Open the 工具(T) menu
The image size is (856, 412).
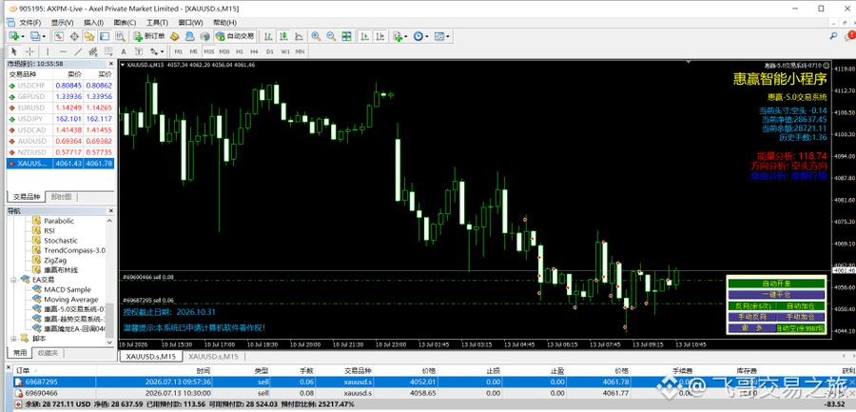click(157, 23)
